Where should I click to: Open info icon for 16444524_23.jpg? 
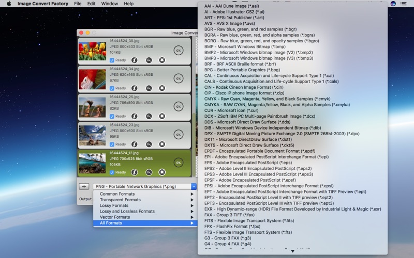pyautogui.click(x=135, y=144)
